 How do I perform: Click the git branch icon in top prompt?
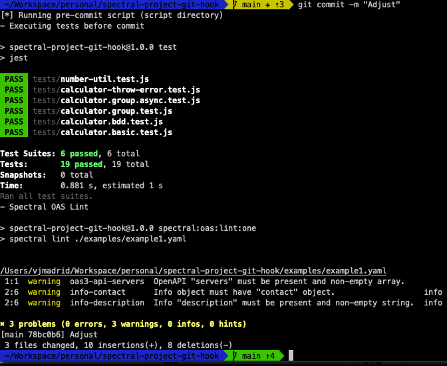pos(235,5)
